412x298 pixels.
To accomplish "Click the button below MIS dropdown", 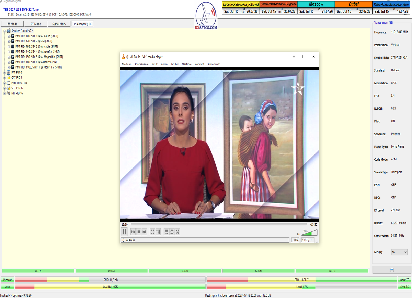I will pyautogui.click(x=391, y=270).
